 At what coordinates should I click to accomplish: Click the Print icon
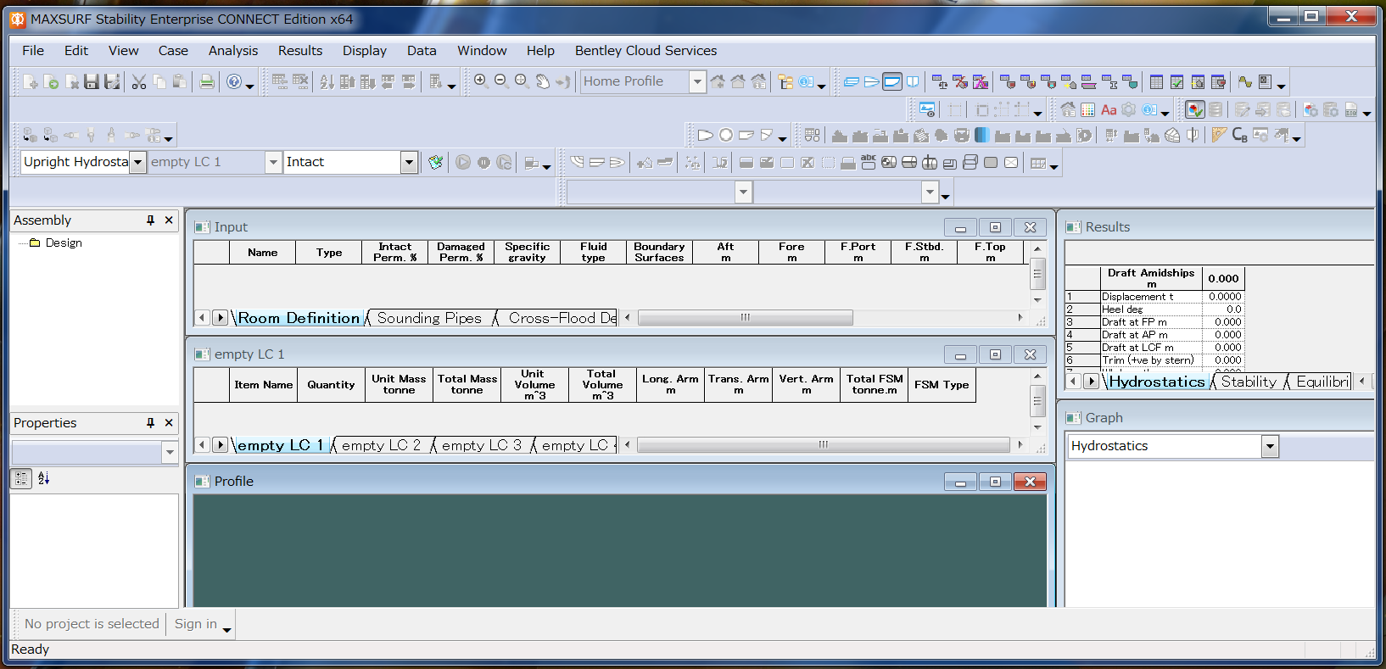(x=206, y=82)
